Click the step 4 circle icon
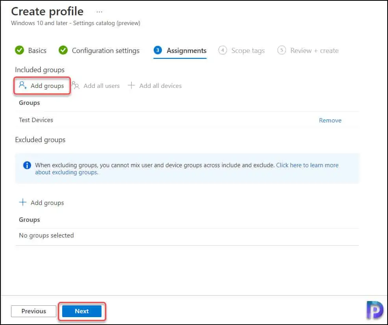388x325 pixels. (222, 50)
